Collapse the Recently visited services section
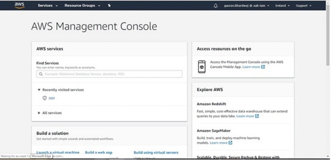This screenshot has height=160, width=331. coord(61,90)
